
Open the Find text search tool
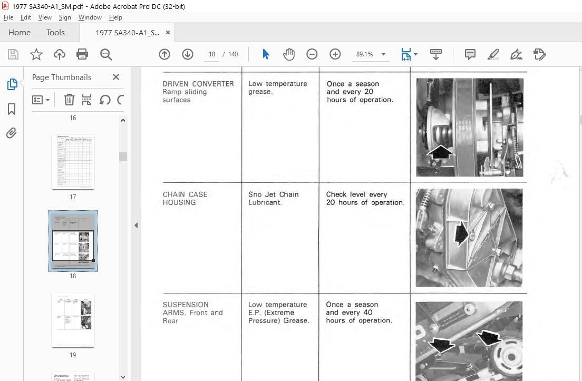pos(106,54)
